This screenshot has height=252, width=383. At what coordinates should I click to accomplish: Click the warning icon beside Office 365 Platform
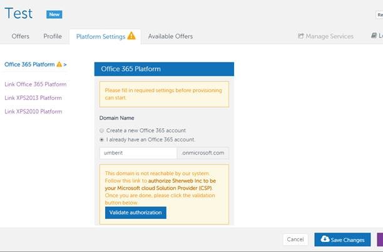59,64
